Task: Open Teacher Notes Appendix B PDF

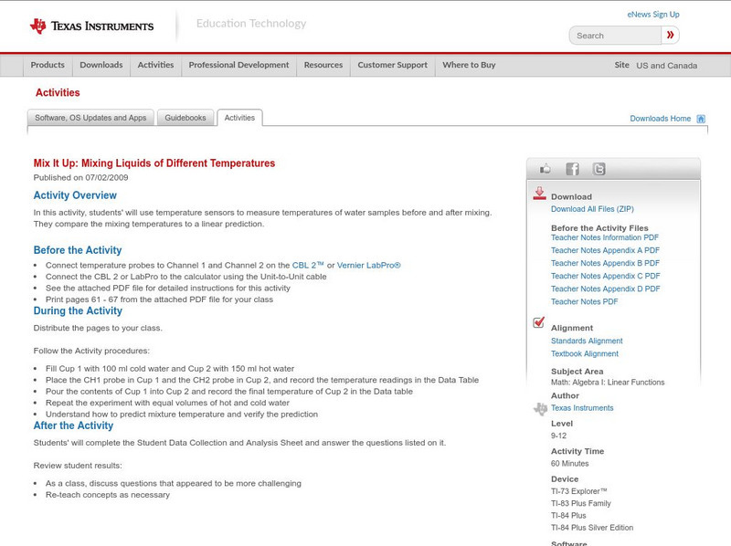Action: [605, 263]
